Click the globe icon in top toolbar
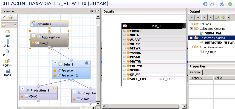 click(205, 4)
